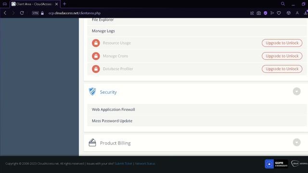Expand the Product Billing section arrow
The width and height of the screenshot is (308, 173).
[296, 142]
